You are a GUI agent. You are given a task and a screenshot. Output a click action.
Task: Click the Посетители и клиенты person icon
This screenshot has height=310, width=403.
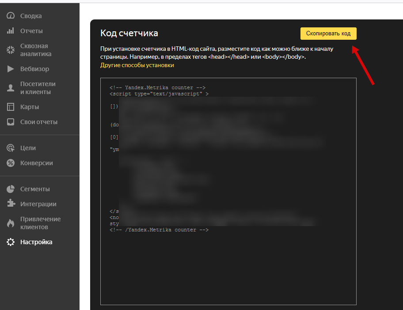(x=11, y=88)
